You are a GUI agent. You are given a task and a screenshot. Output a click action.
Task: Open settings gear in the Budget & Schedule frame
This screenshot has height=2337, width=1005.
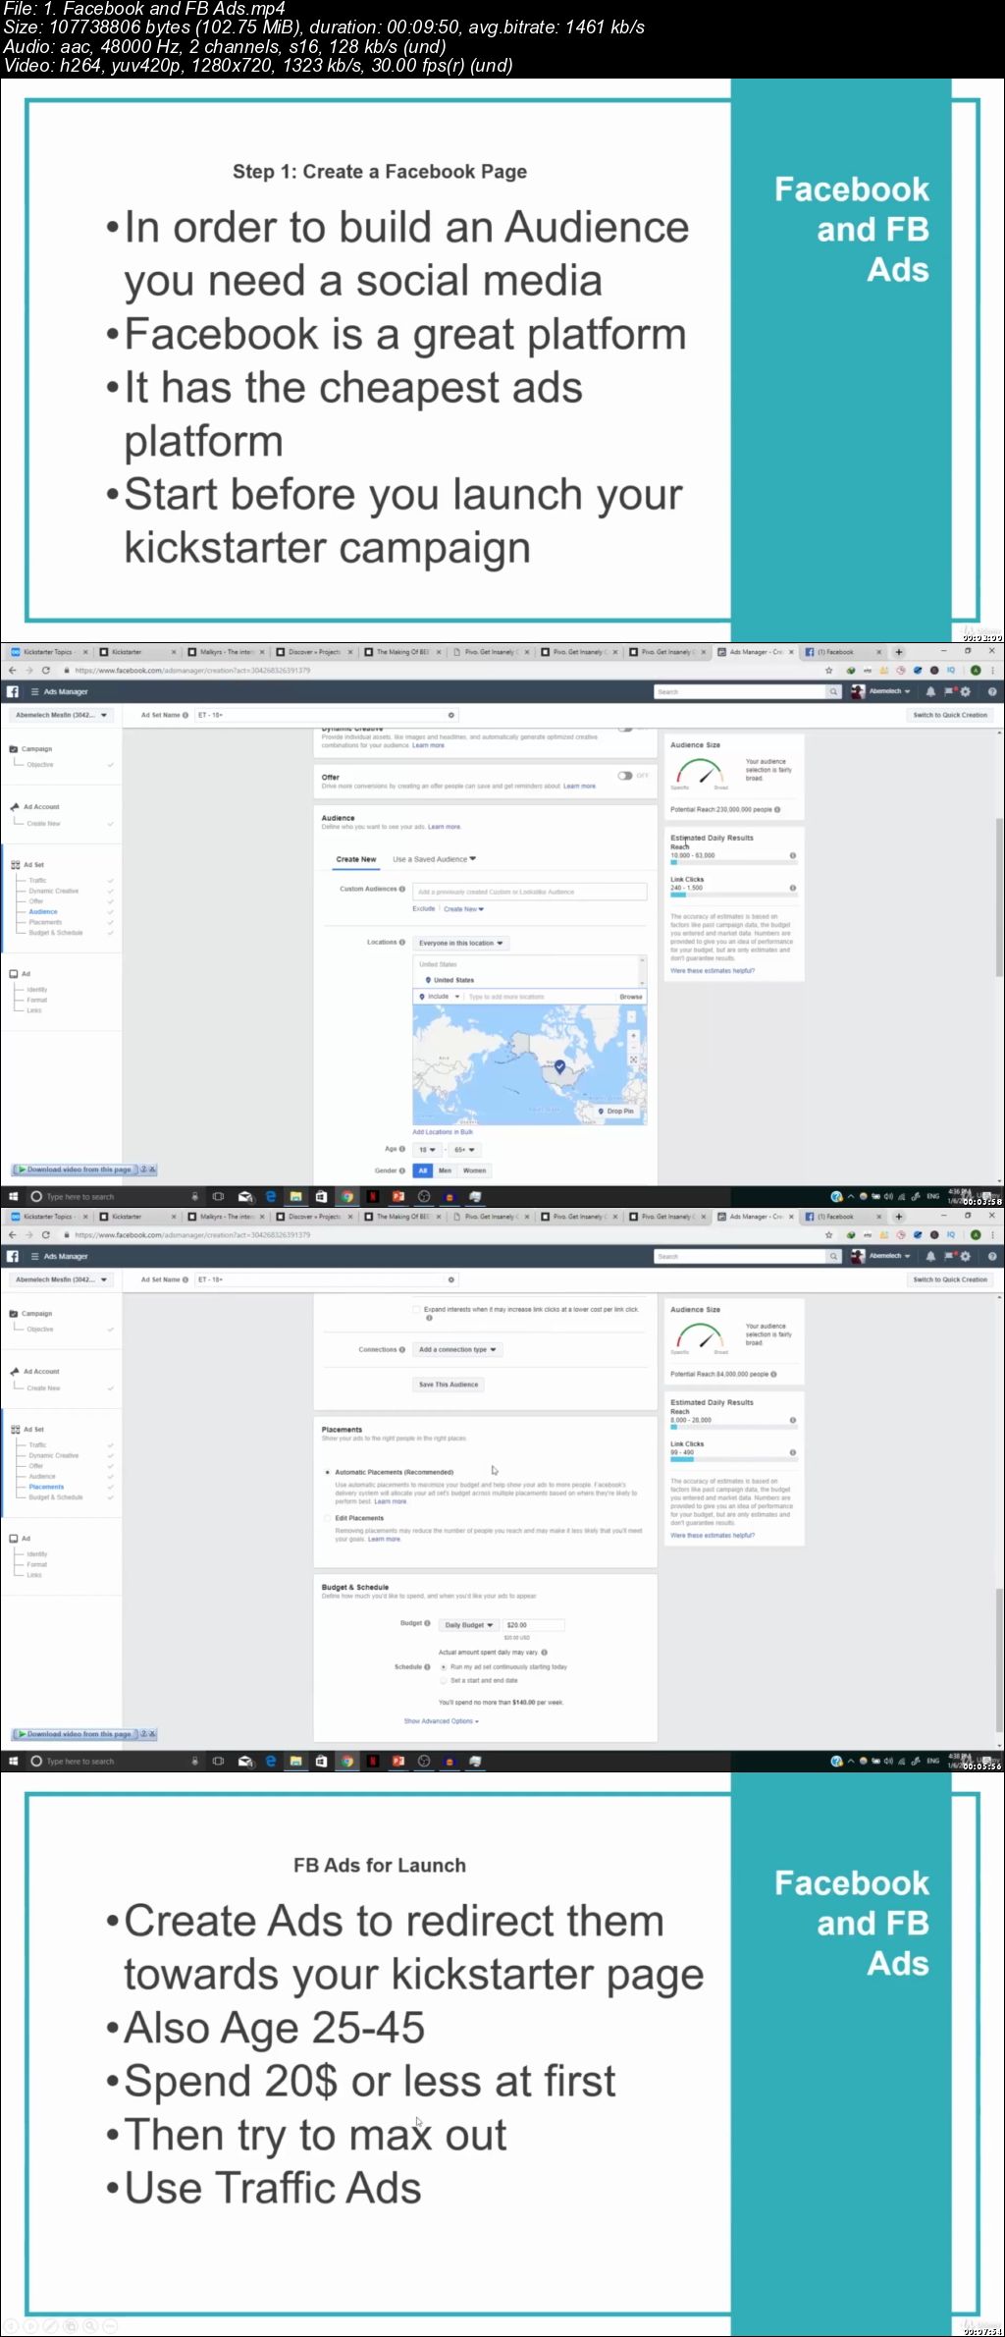pyautogui.click(x=965, y=1256)
